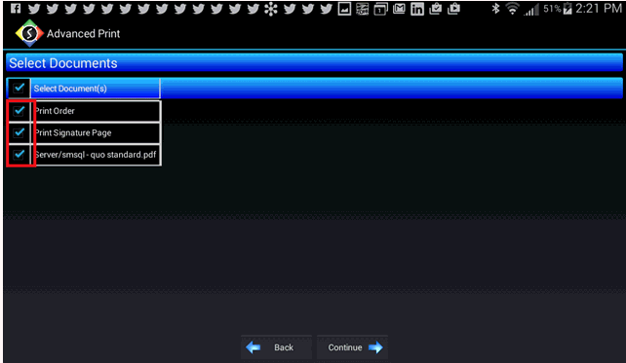Uncheck the quo standard.pdf checkbox
626x363 pixels.
point(19,155)
